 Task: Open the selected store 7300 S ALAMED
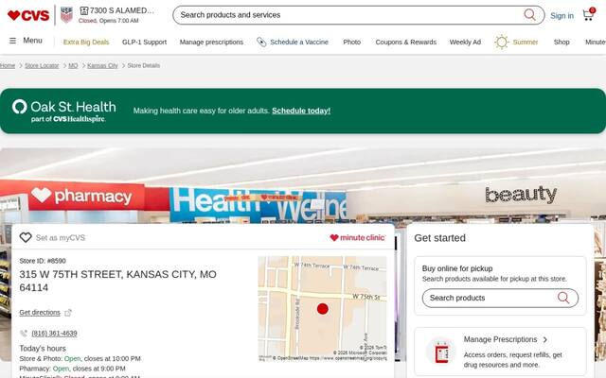(122, 10)
